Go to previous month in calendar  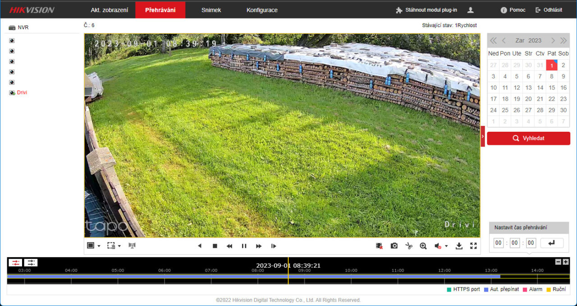(504, 41)
